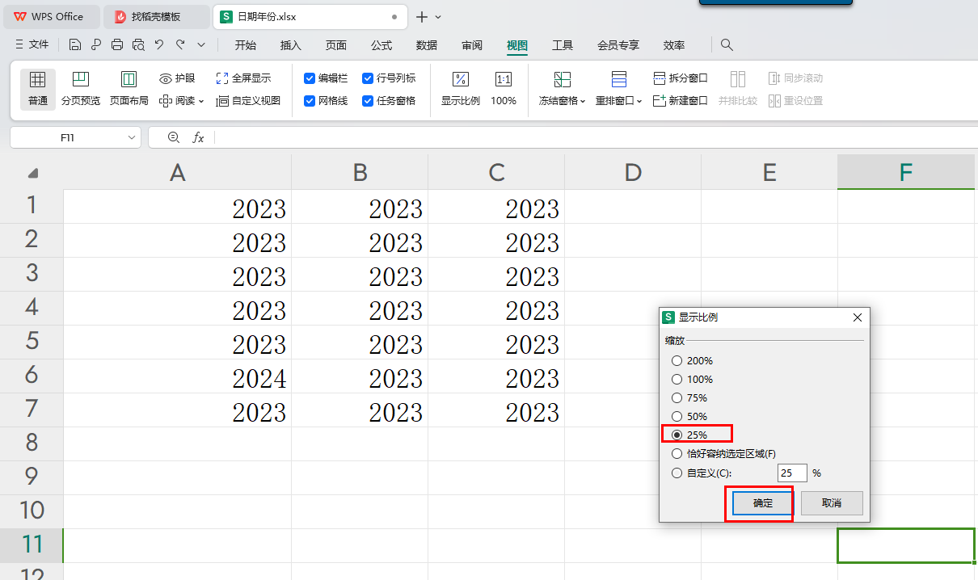
Task: Split the window (拆分窗口)
Action: [x=680, y=78]
